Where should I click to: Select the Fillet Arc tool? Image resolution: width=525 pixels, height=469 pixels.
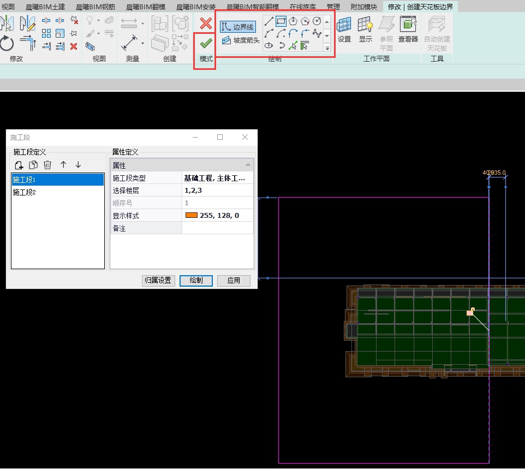click(x=305, y=33)
